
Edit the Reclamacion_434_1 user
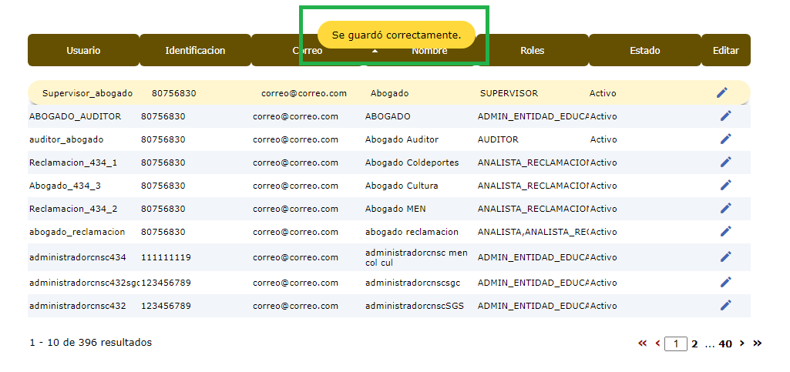coord(725,163)
